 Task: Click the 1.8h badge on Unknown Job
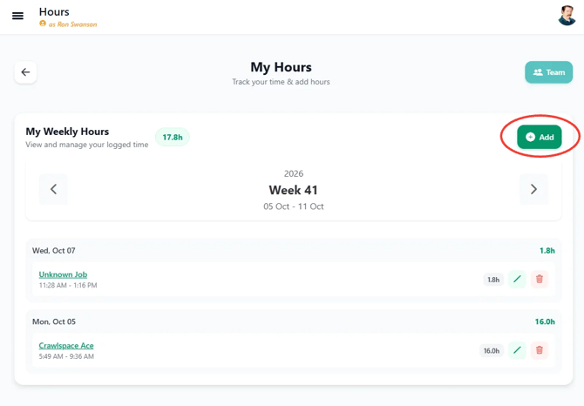click(493, 280)
